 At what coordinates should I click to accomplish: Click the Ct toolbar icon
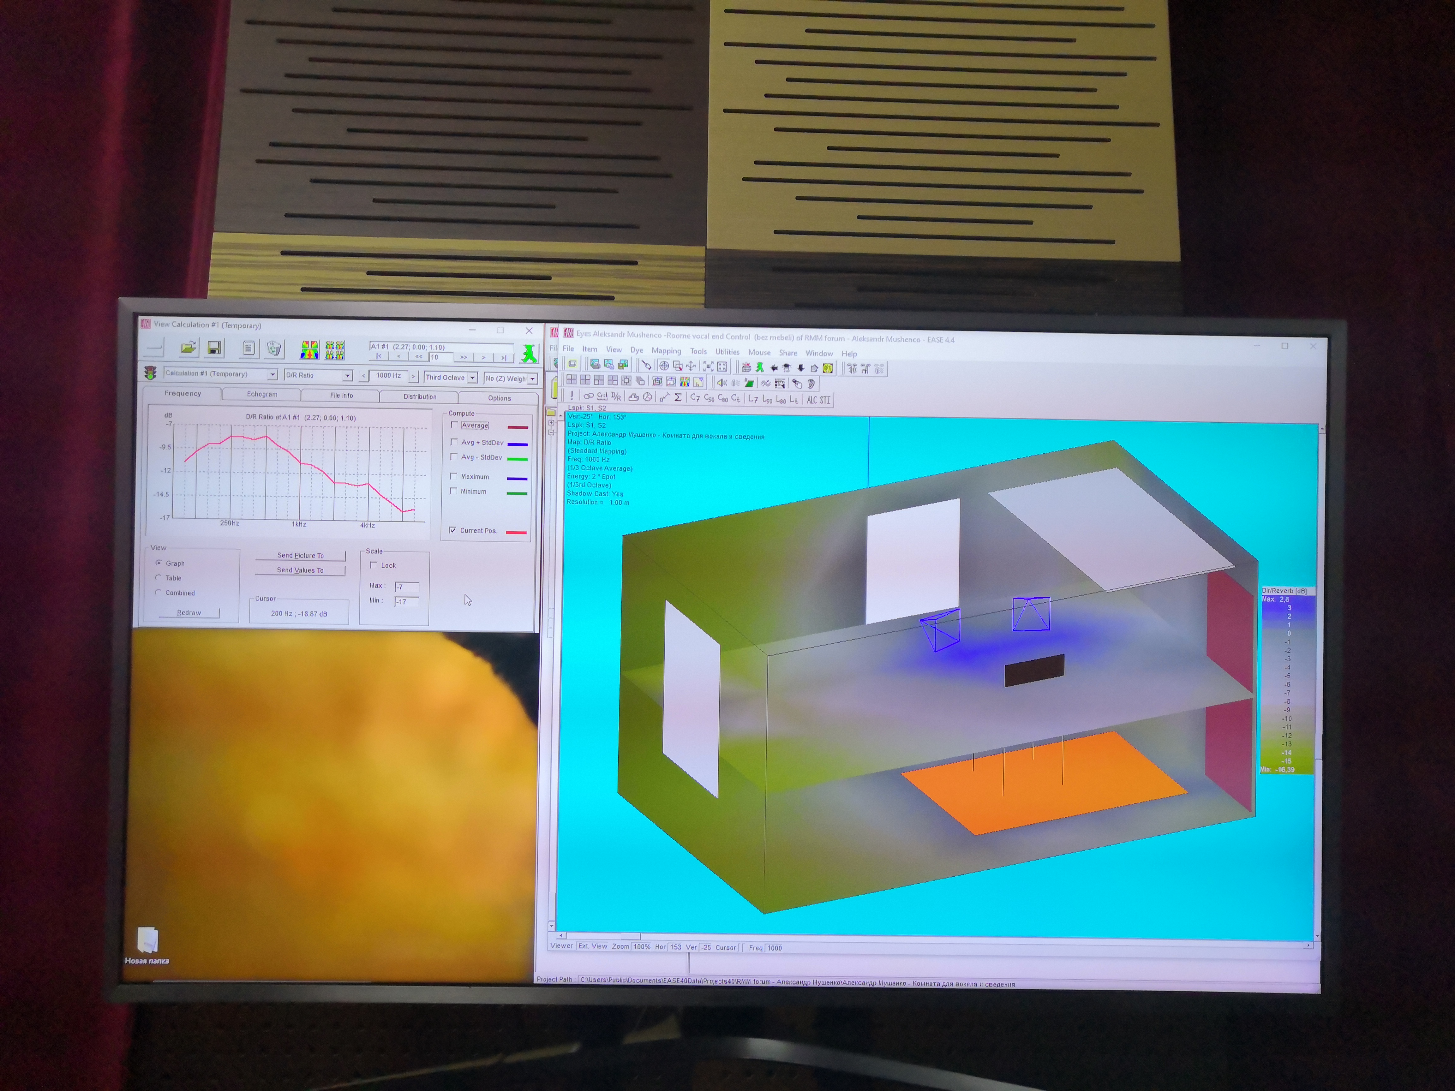point(735,398)
